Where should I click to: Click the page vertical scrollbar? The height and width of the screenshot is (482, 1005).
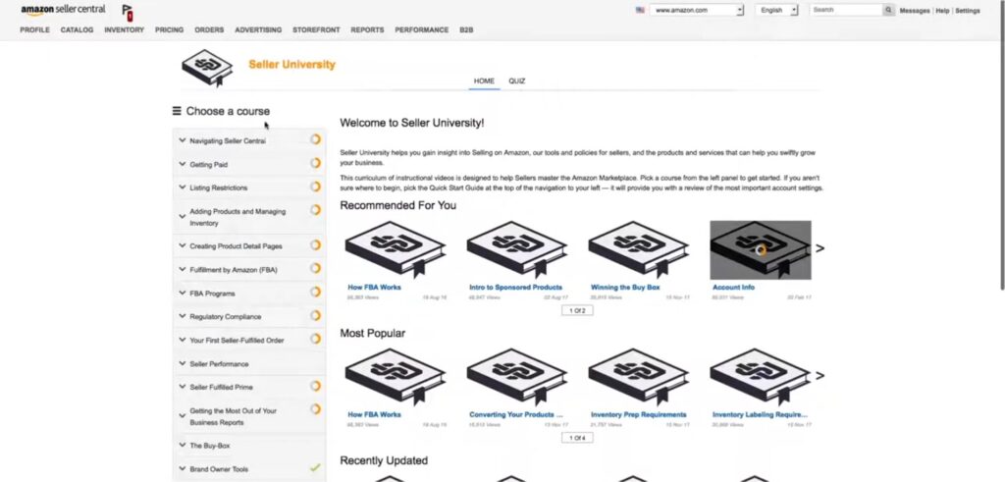pyautogui.click(x=1001, y=146)
